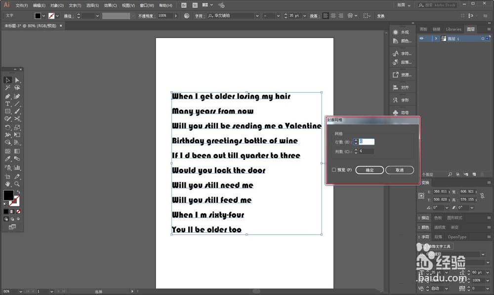The height and width of the screenshot is (295, 494).
Task: Expand 图层 1 sublayers
Action: point(436,38)
